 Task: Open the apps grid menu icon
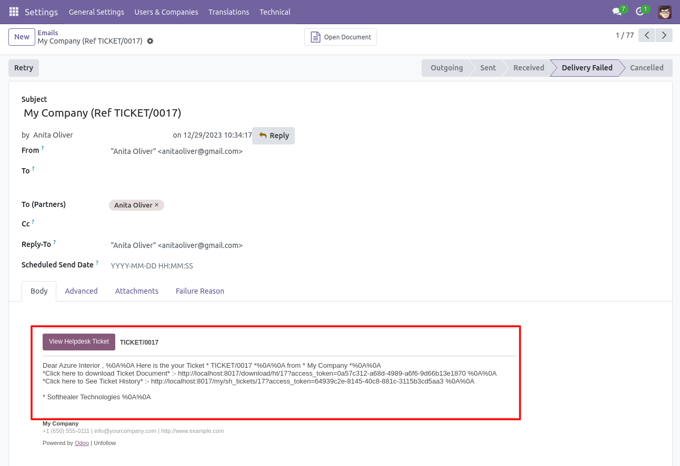click(14, 12)
